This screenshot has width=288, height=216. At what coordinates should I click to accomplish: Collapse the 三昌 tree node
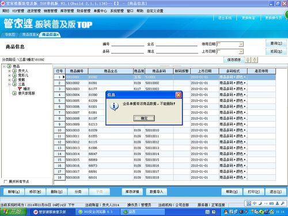9,84
